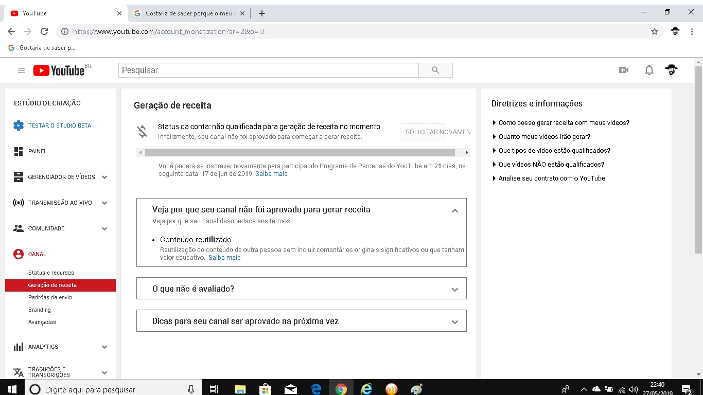This screenshot has width=703, height=395.
Task: Expand Quanto meus vídeos irão gerar?
Action: click(541, 137)
